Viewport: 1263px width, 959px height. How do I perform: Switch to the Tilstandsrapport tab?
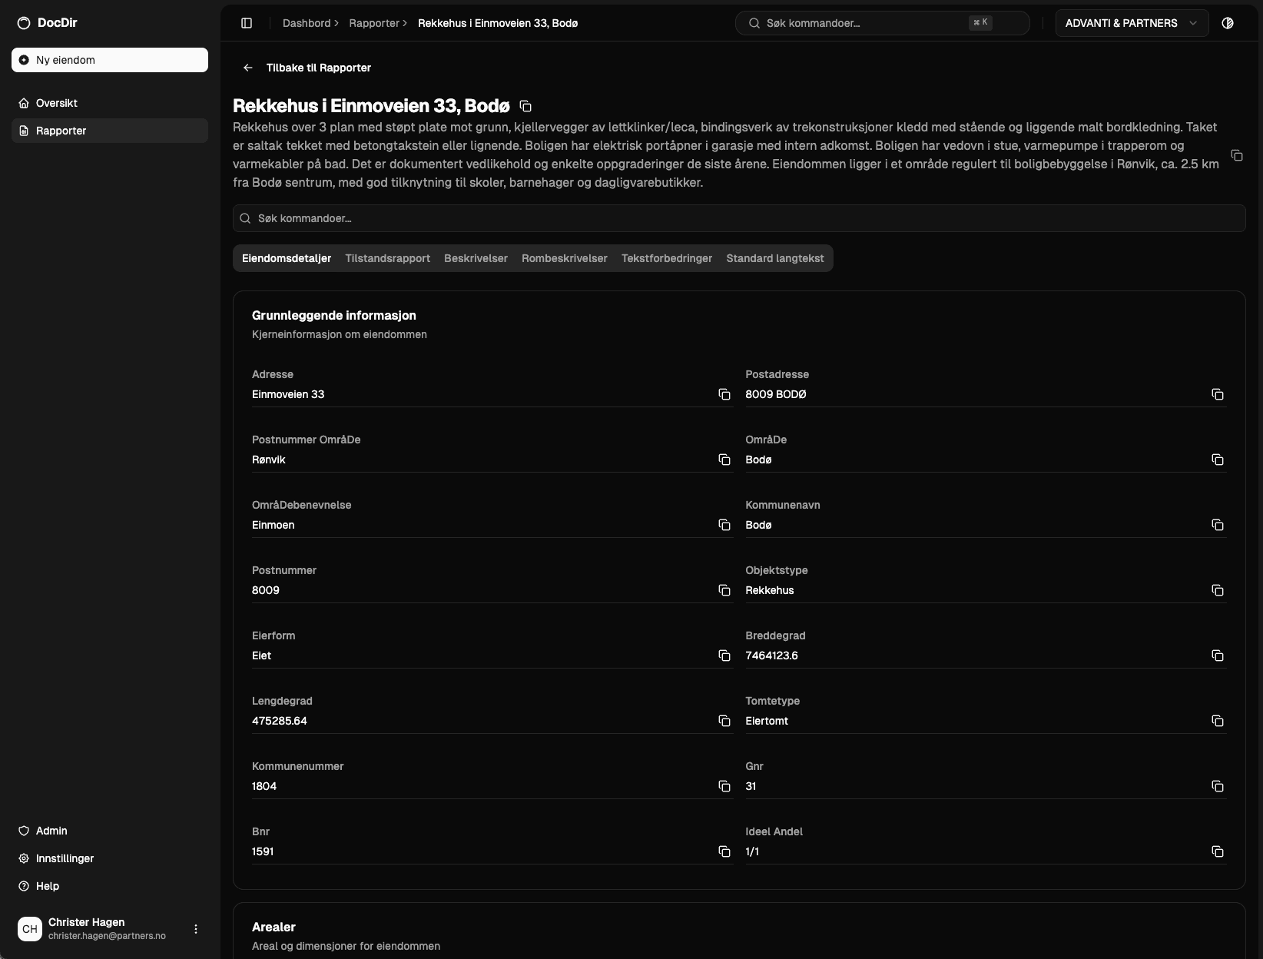387,258
